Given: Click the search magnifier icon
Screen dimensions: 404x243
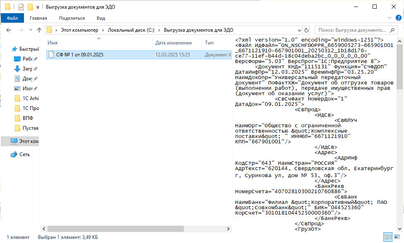Looking at the screenshot, I should 392,30.
